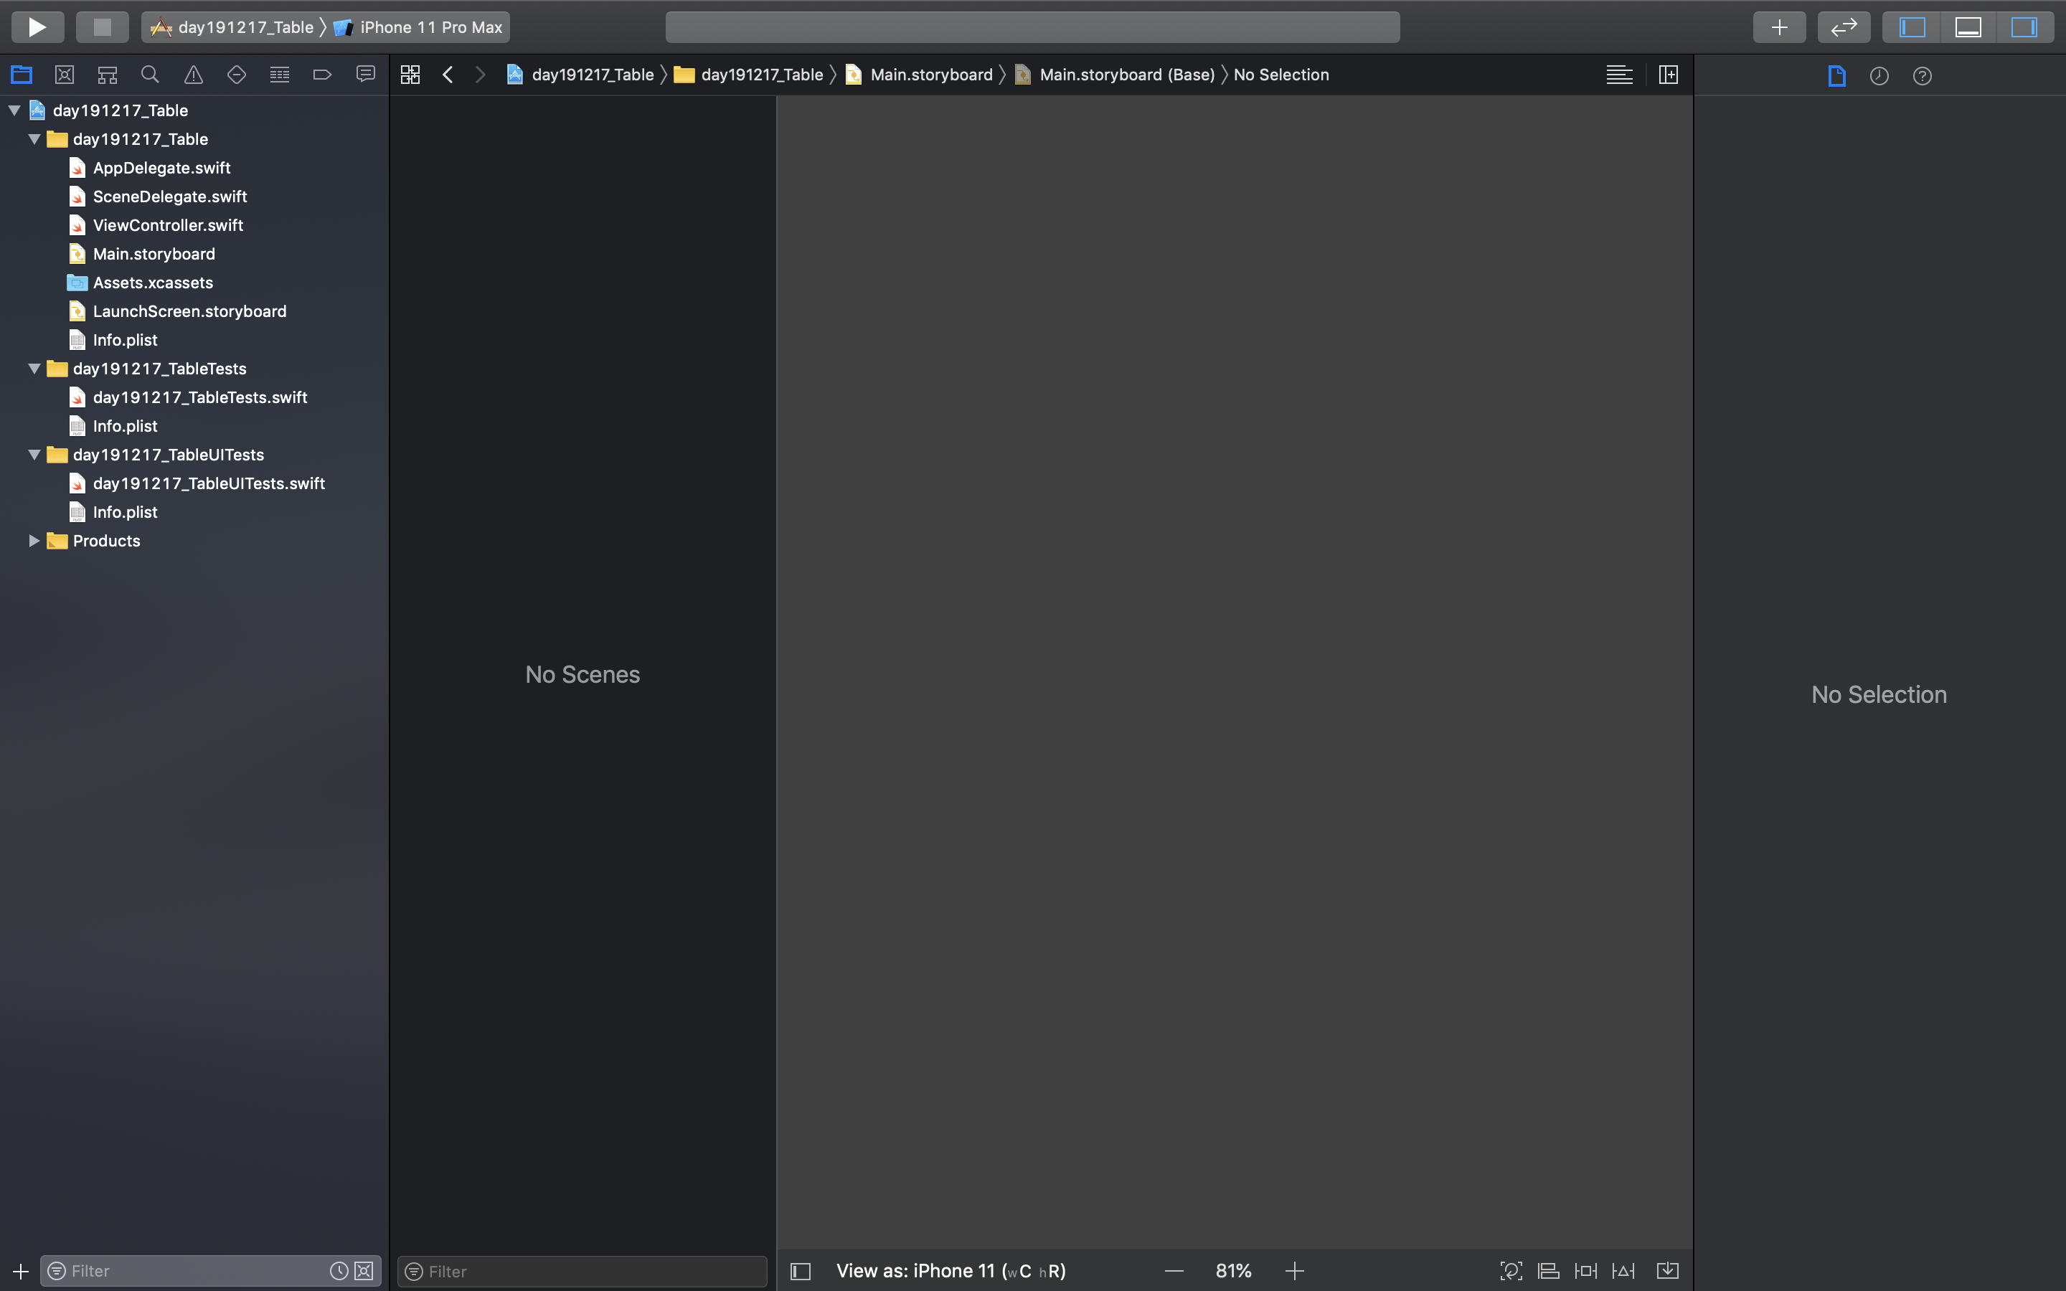This screenshot has height=1291, width=2066.
Task: Expand the Products folder
Action: tap(34, 541)
